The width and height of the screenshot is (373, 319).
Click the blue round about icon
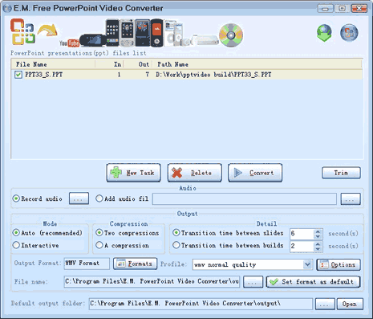[349, 33]
